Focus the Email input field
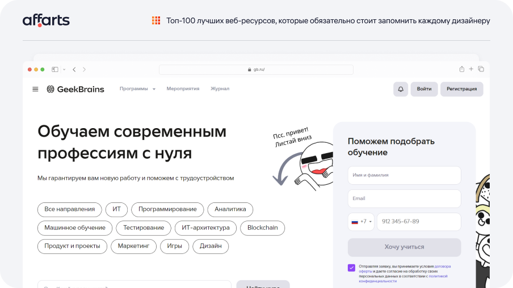513x288 pixels. (405, 198)
